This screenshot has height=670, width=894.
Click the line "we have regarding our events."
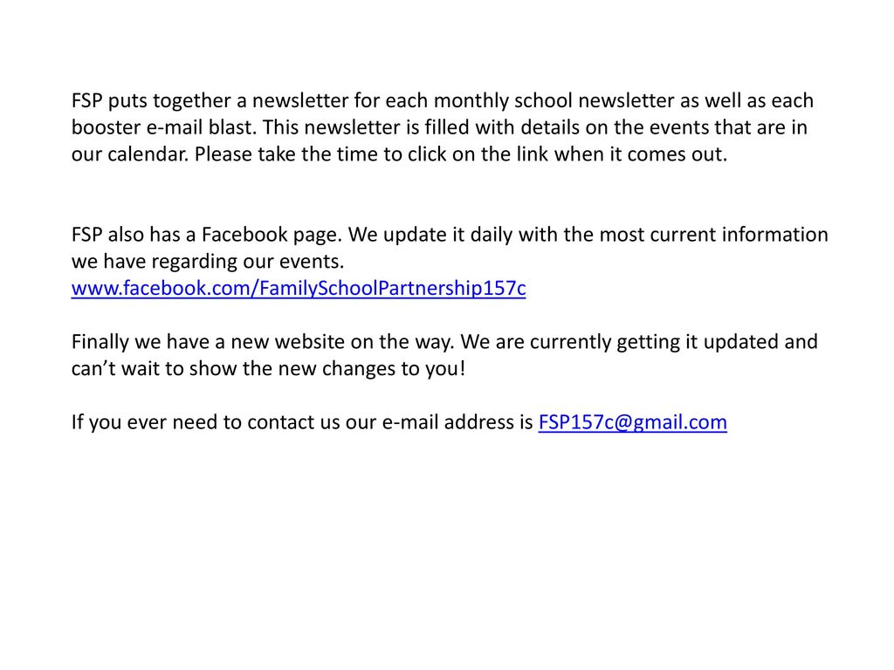tap(208, 262)
